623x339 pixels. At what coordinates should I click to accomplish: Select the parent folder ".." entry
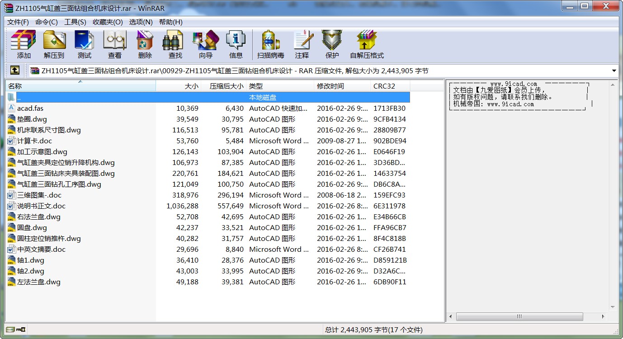[x=208, y=97]
